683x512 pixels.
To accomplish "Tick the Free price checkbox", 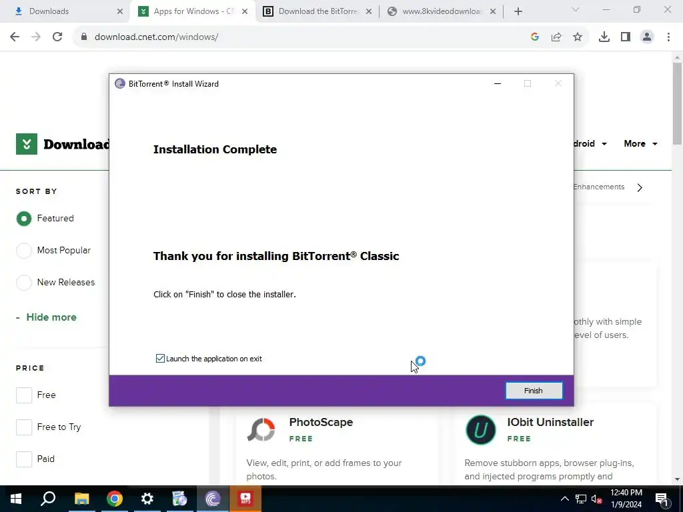I will pos(24,395).
